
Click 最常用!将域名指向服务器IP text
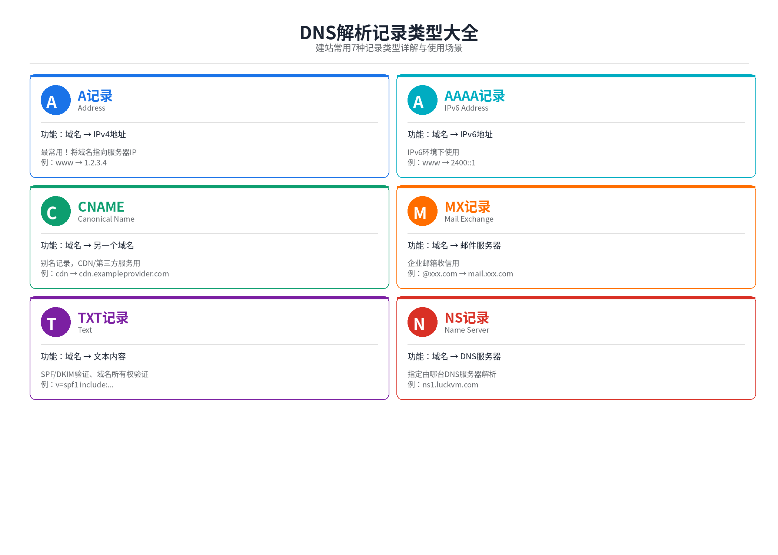tap(89, 152)
